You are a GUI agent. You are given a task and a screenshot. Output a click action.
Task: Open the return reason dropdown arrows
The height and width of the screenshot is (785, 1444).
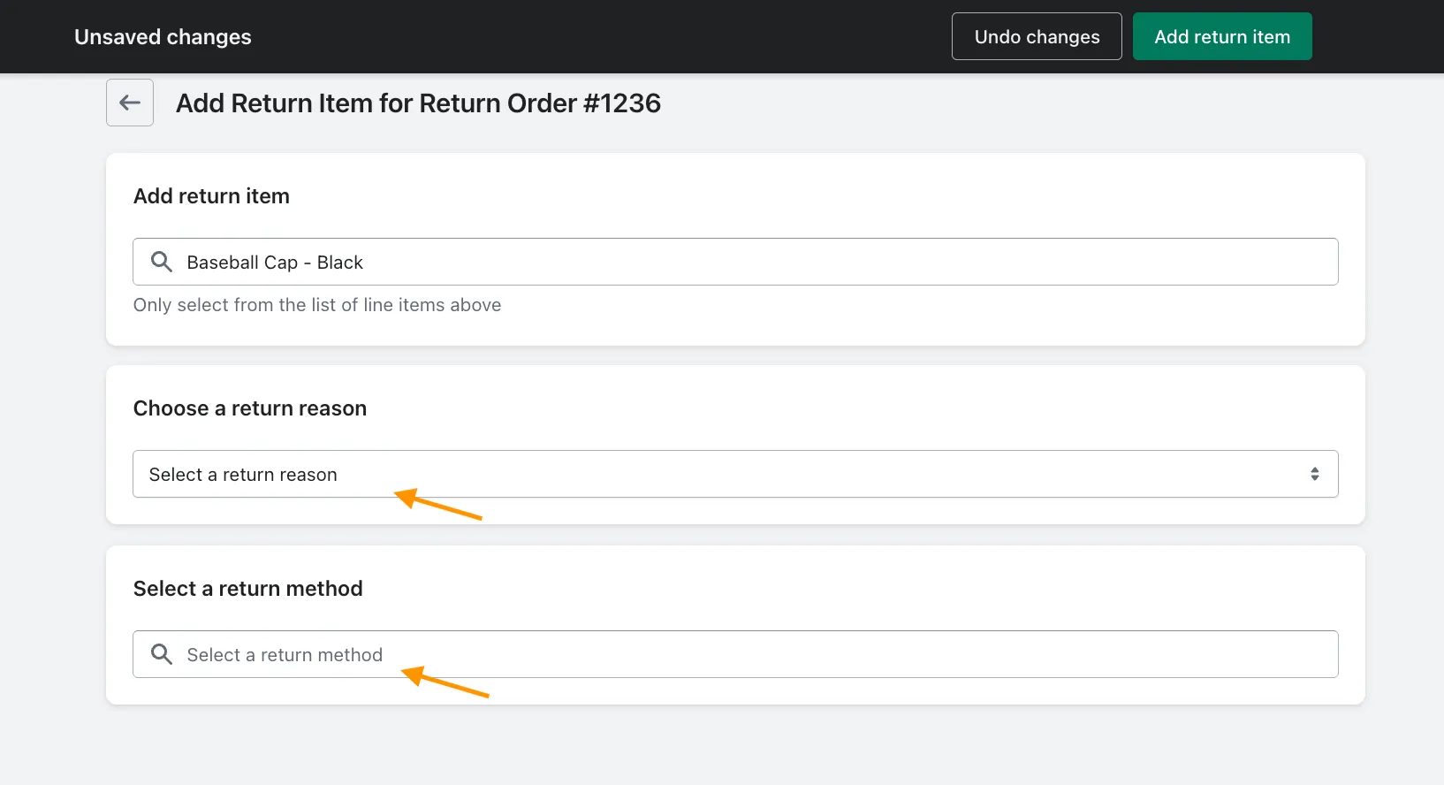click(x=1314, y=474)
